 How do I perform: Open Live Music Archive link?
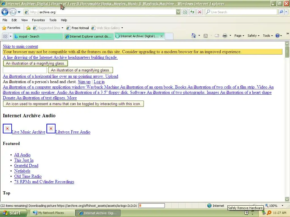tap(29, 132)
